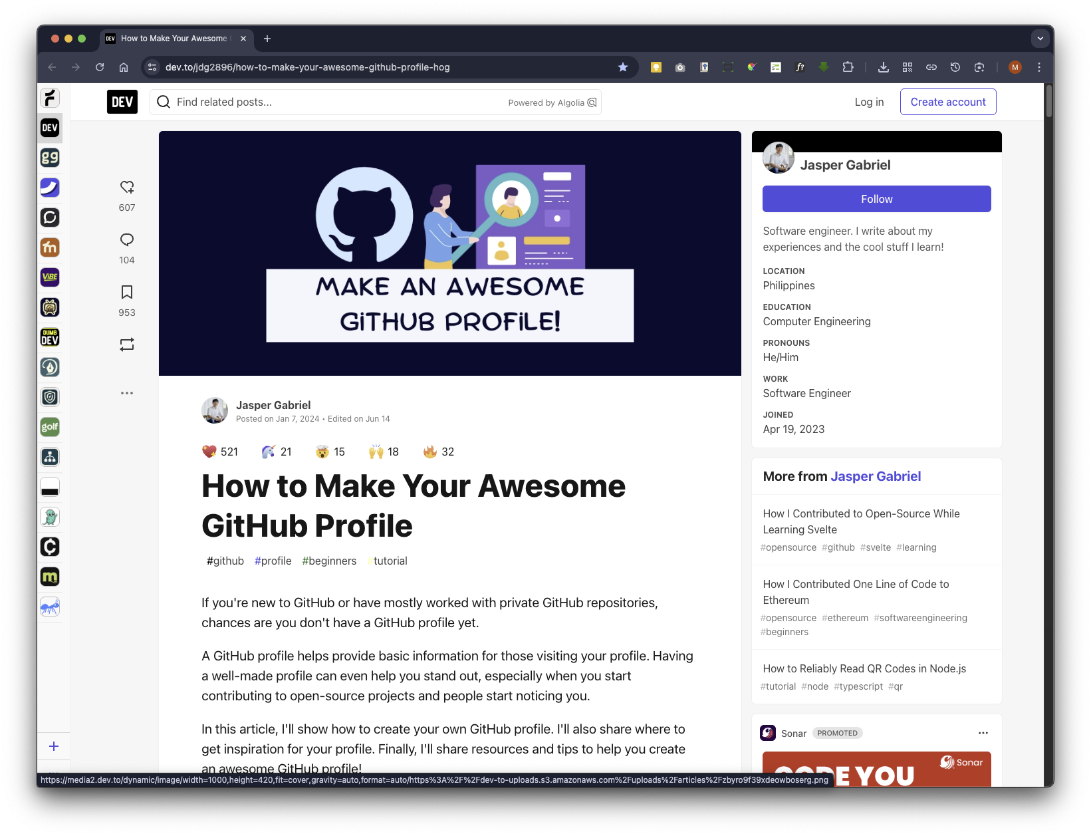
Task: Jump to comments via speech bubble icon
Action: [x=127, y=240]
